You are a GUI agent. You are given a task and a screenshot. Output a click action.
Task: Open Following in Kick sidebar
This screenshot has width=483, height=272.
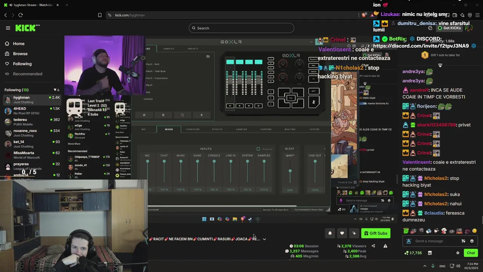[x=22, y=64]
